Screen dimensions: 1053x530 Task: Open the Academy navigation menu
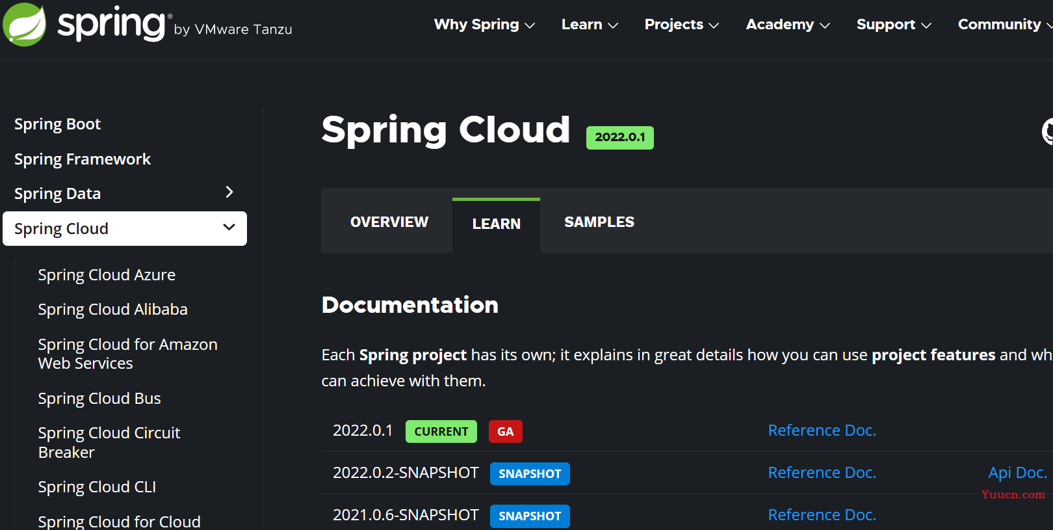click(788, 25)
